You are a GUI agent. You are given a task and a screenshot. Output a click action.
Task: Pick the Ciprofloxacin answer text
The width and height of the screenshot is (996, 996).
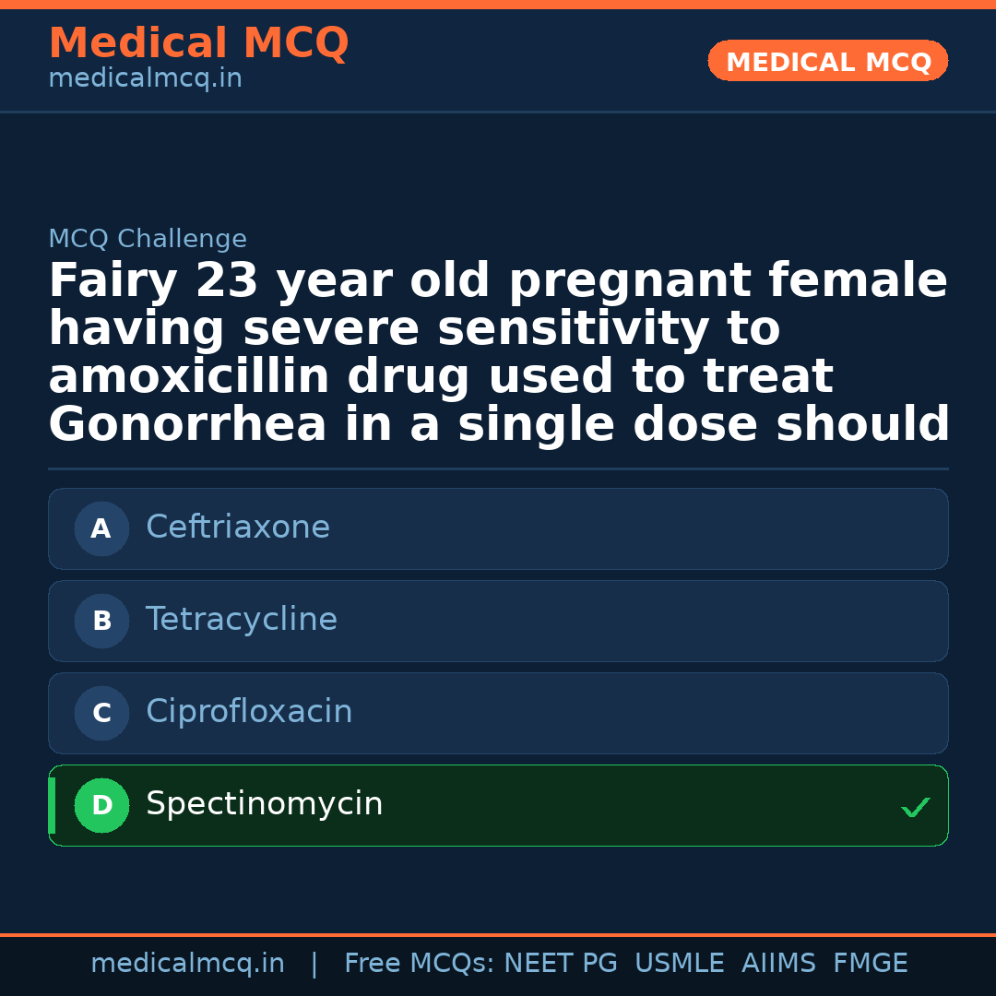[x=249, y=712]
